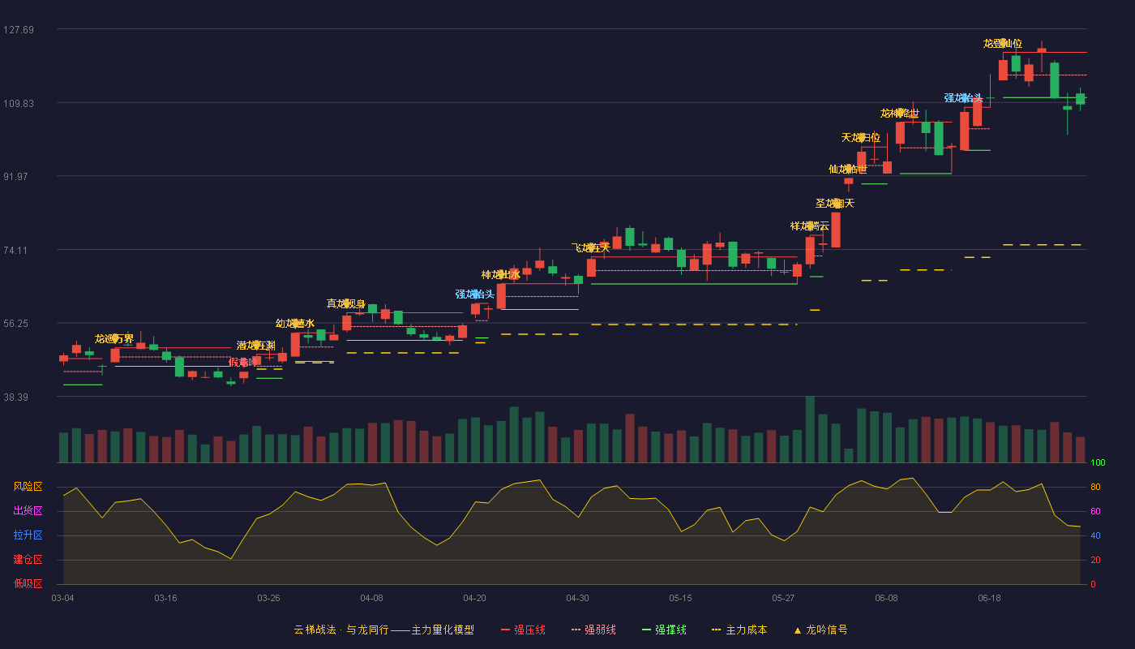Click the 04-08 date axis label
Screen dimensions: 1135x649
click(x=371, y=598)
